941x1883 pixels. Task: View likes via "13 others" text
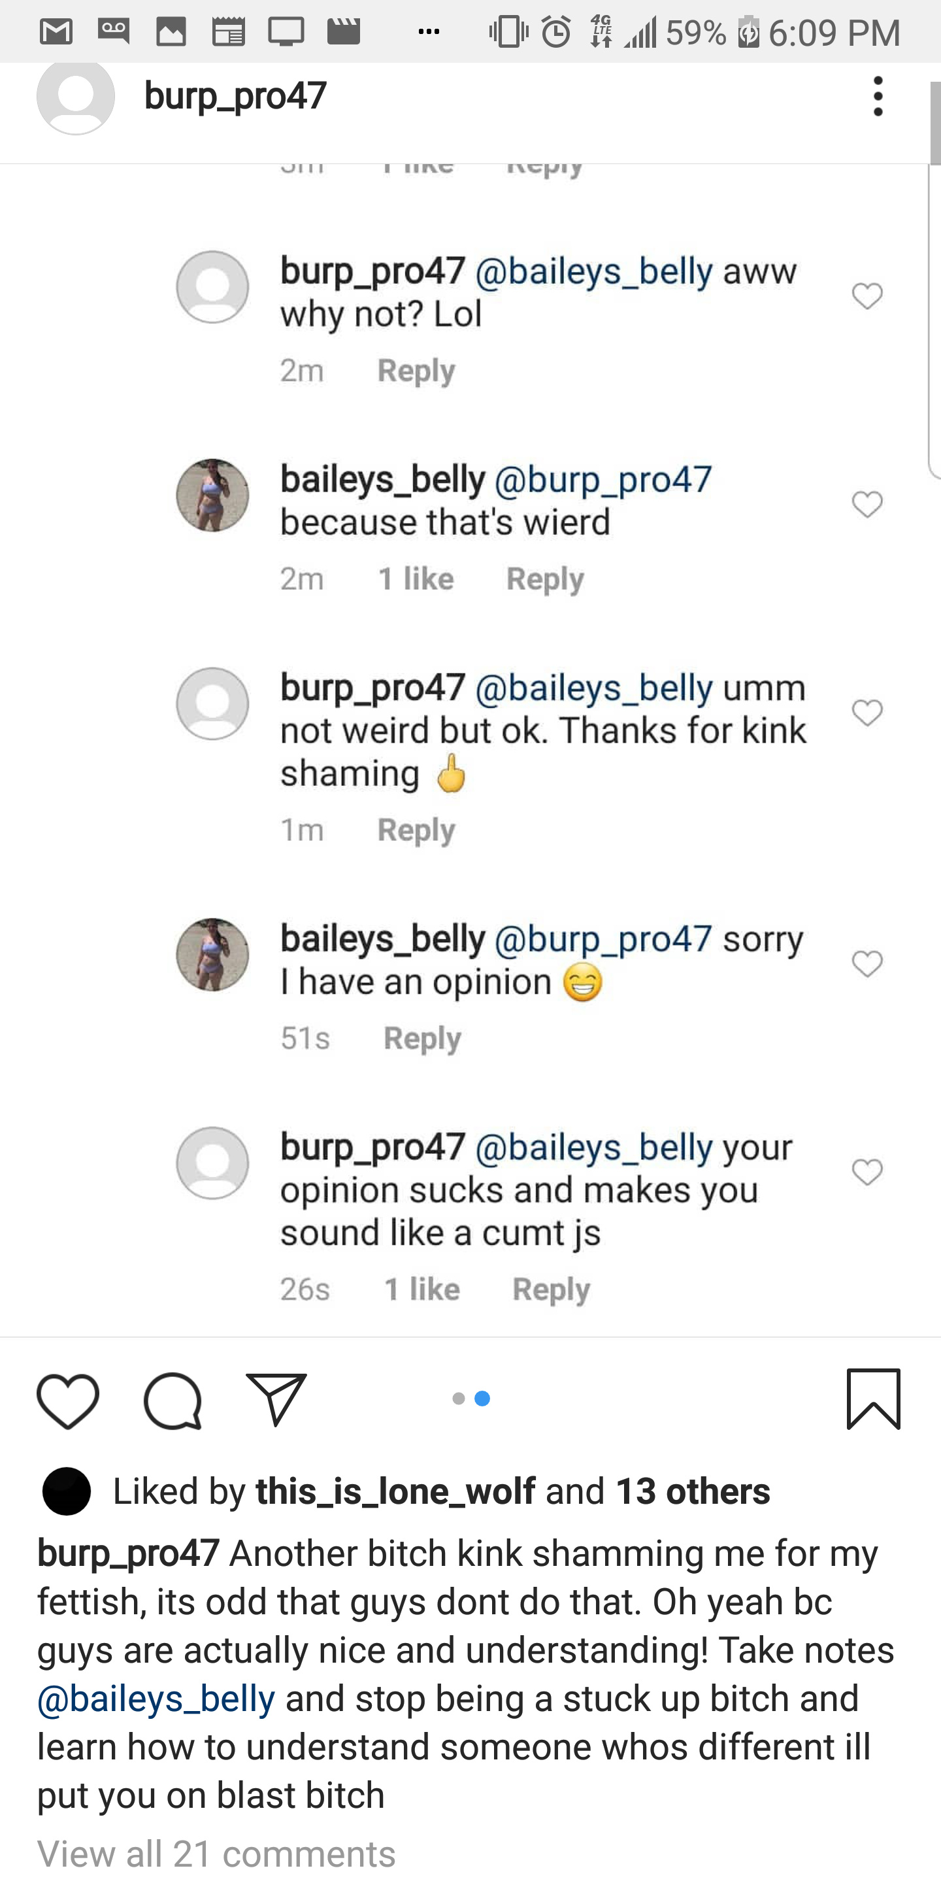(x=693, y=1491)
